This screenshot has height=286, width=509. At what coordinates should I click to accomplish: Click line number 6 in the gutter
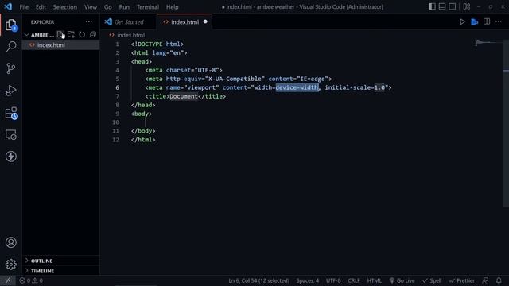(117, 87)
